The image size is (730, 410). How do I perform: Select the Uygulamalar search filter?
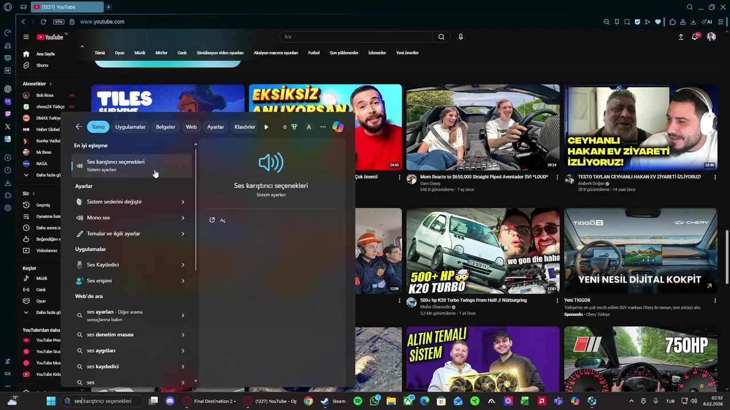click(130, 127)
